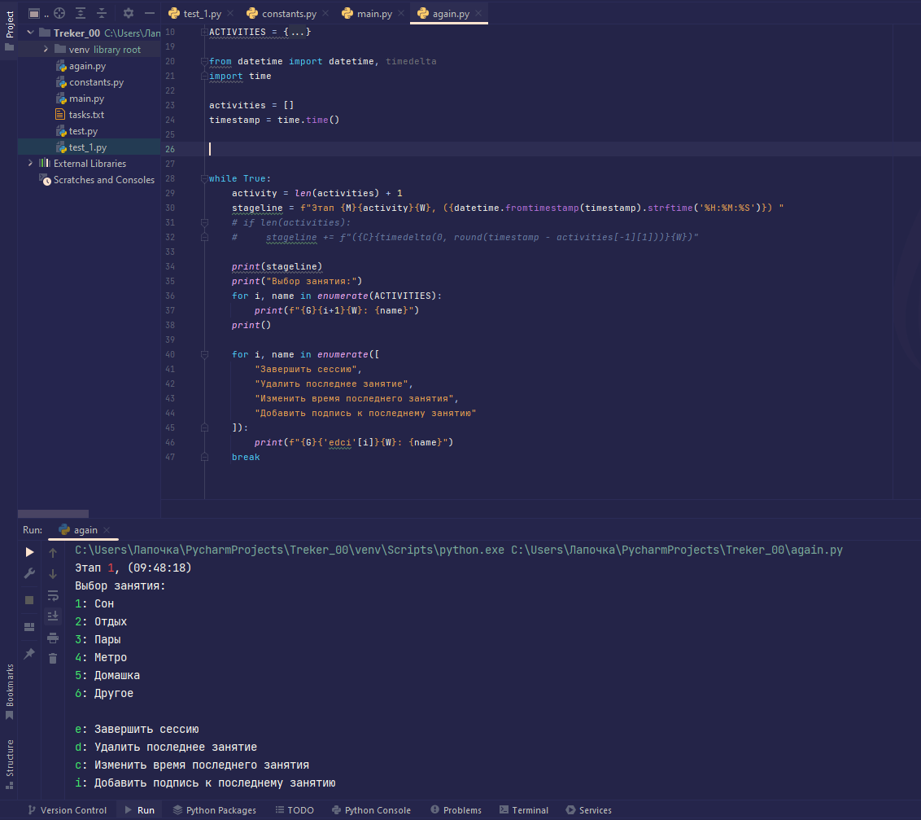Open Project panel options via gear icon

click(129, 13)
